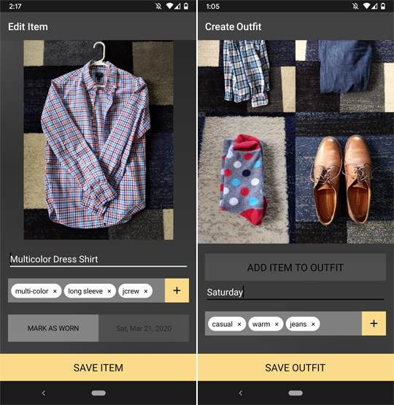This screenshot has height=405, width=394.
Task: Tap the back arrow on Create Outfit screen
Action: (x=241, y=393)
